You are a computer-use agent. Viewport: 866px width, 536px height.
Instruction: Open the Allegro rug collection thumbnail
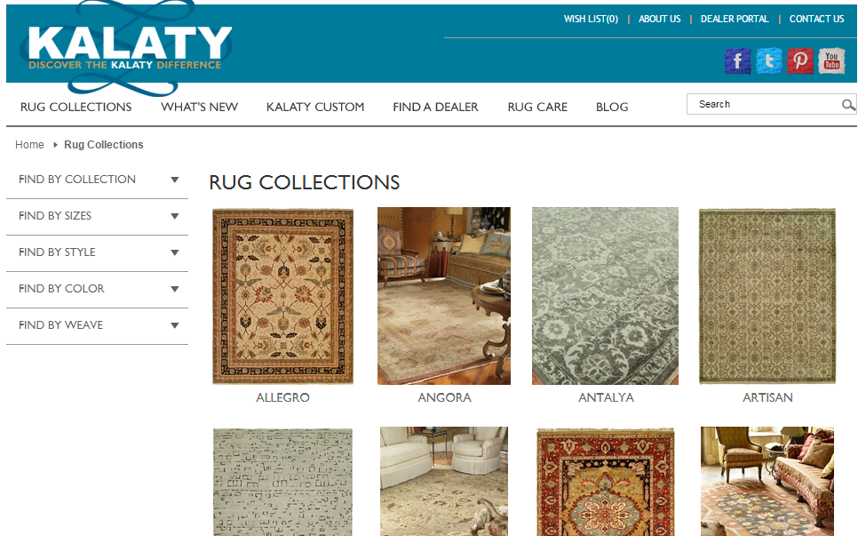pyautogui.click(x=282, y=296)
